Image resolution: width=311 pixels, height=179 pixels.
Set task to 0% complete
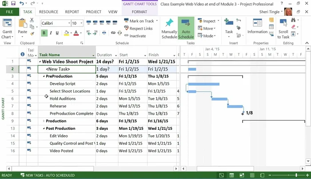click(x=89, y=22)
